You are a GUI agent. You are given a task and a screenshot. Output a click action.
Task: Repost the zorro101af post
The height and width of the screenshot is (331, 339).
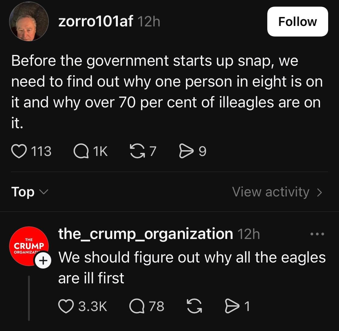coord(137,151)
